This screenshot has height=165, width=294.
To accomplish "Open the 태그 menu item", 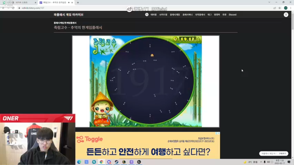I will click(209, 15).
